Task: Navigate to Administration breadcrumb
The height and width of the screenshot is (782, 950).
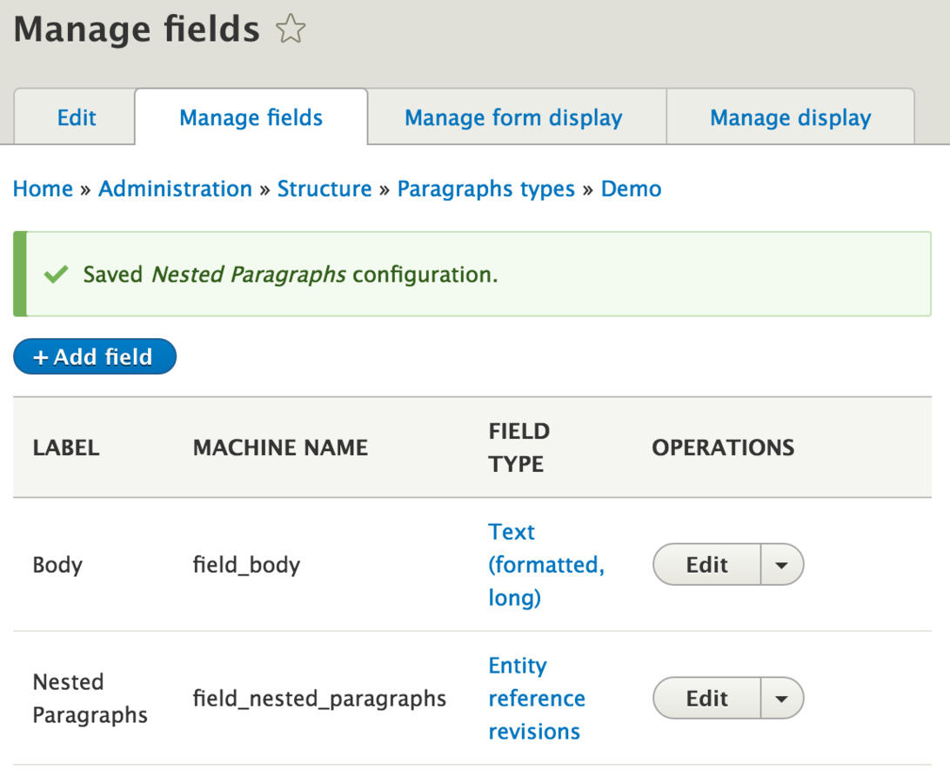Action: point(175,189)
